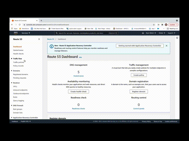Image resolution: width=189 pixels, height=141 pixels.
Task: Open Policy records in sidebar
Action: click(18, 66)
